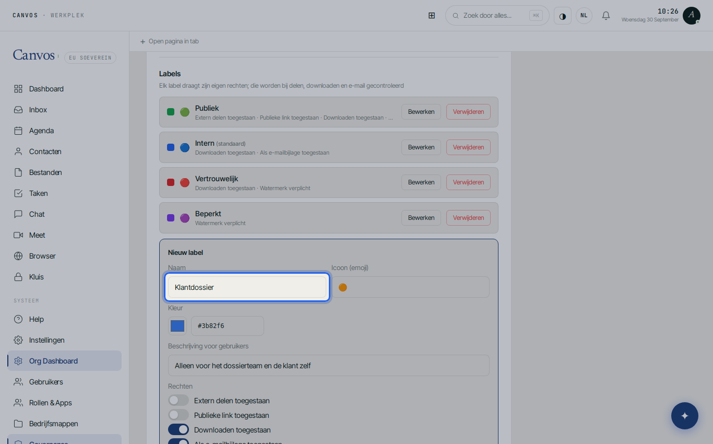Click Verwijderen on the Beperkt label
Image resolution: width=713 pixels, height=444 pixels.
pyautogui.click(x=468, y=218)
